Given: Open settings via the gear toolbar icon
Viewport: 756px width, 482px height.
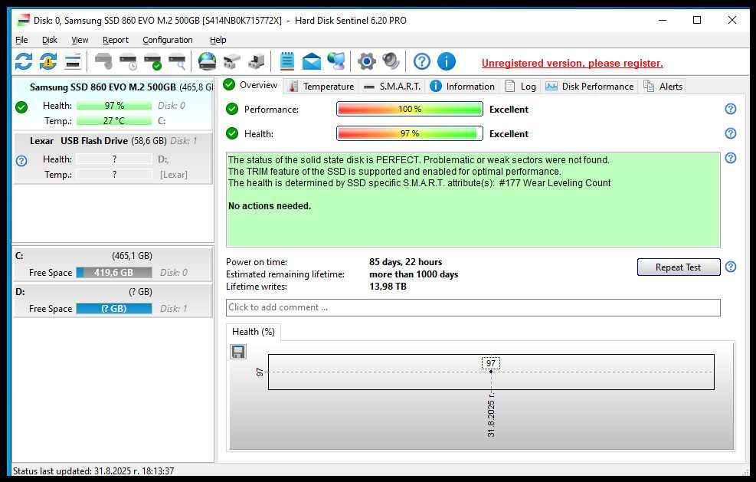Looking at the screenshot, I should [x=366, y=62].
